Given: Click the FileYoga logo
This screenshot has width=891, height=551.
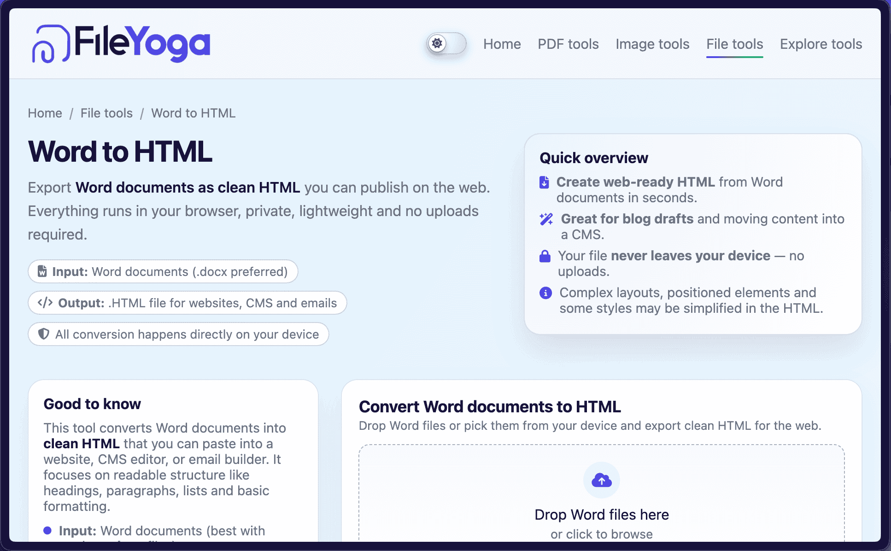Looking at the screenshot, I should coord(121,44).
